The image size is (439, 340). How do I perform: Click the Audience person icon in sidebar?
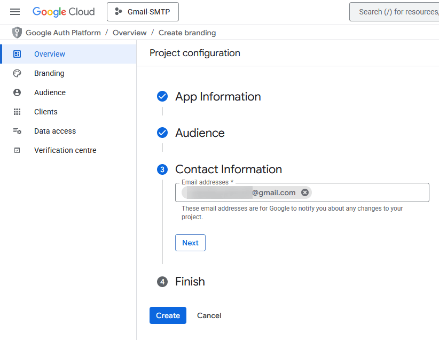tap(17, 92)
